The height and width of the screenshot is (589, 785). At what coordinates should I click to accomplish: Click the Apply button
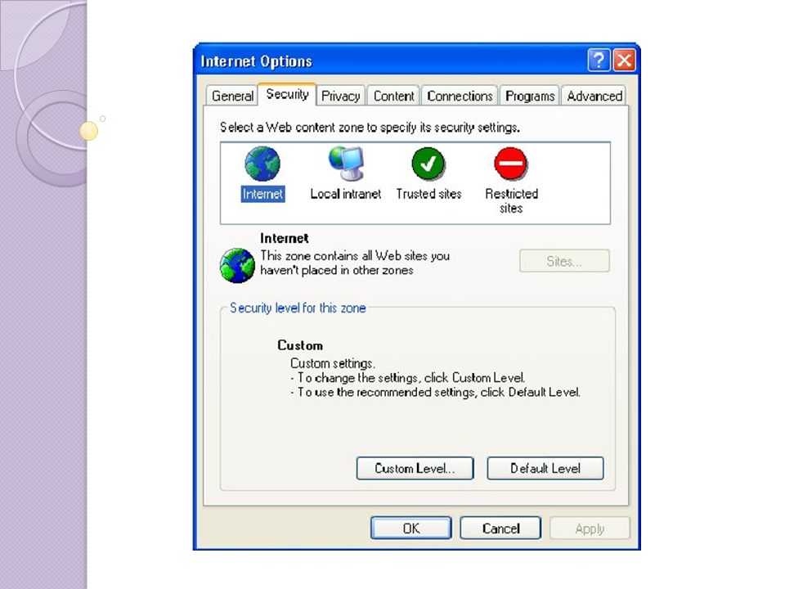(x=590, y=528)
